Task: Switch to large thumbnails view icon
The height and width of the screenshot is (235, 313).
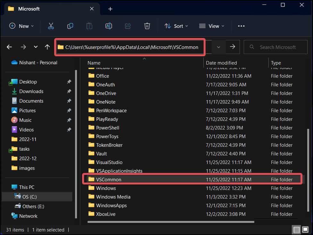Action: pos(305,230)
